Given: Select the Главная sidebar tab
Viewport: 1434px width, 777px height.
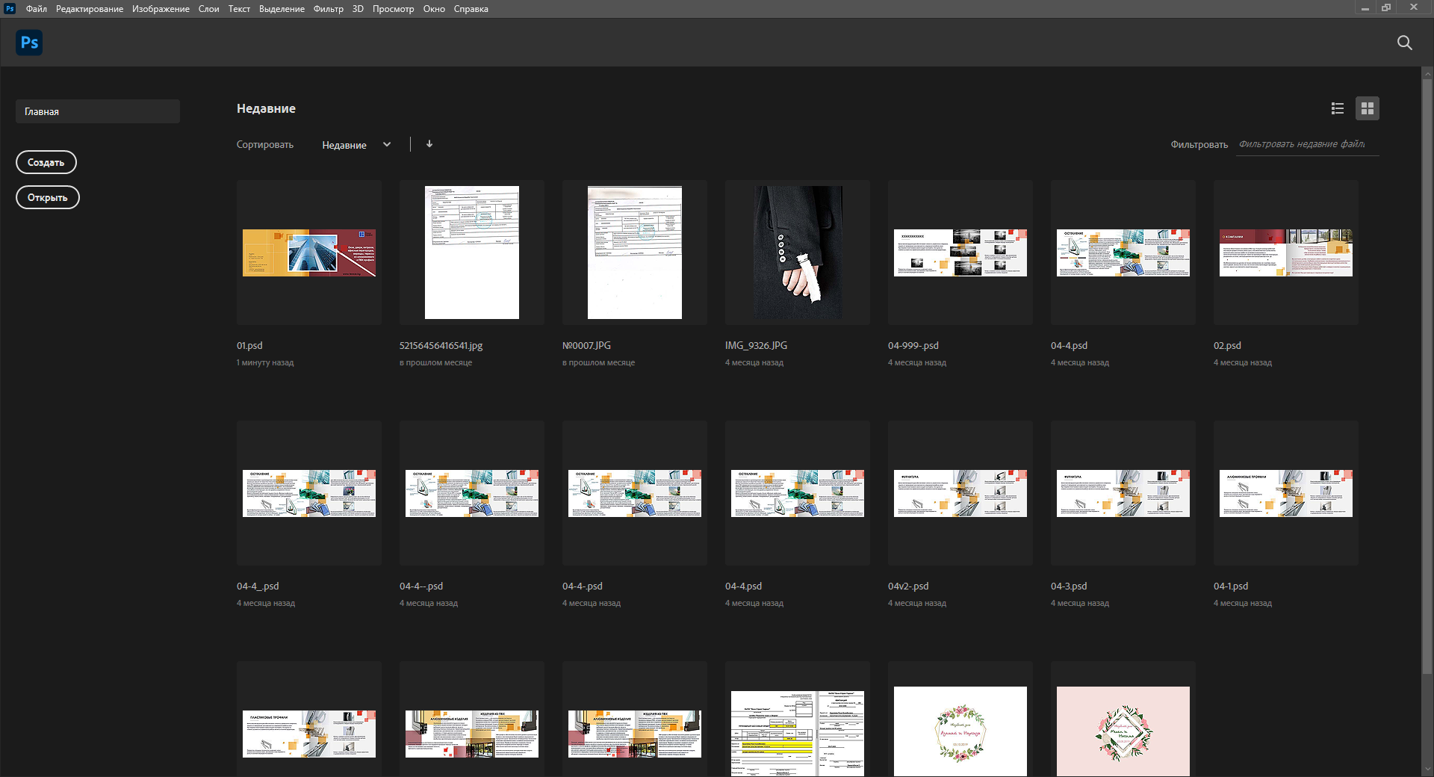Looking at the screenshot, I should click(97, 111).
